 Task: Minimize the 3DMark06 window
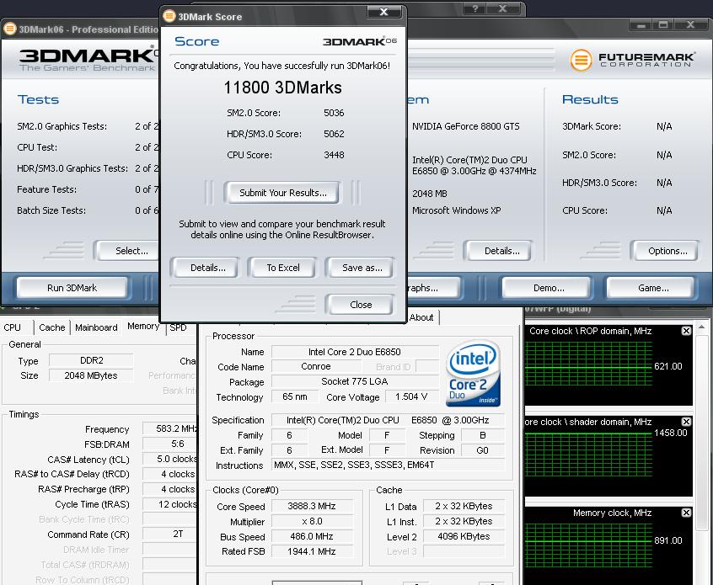pyautogui.click(x=641, y=25)
